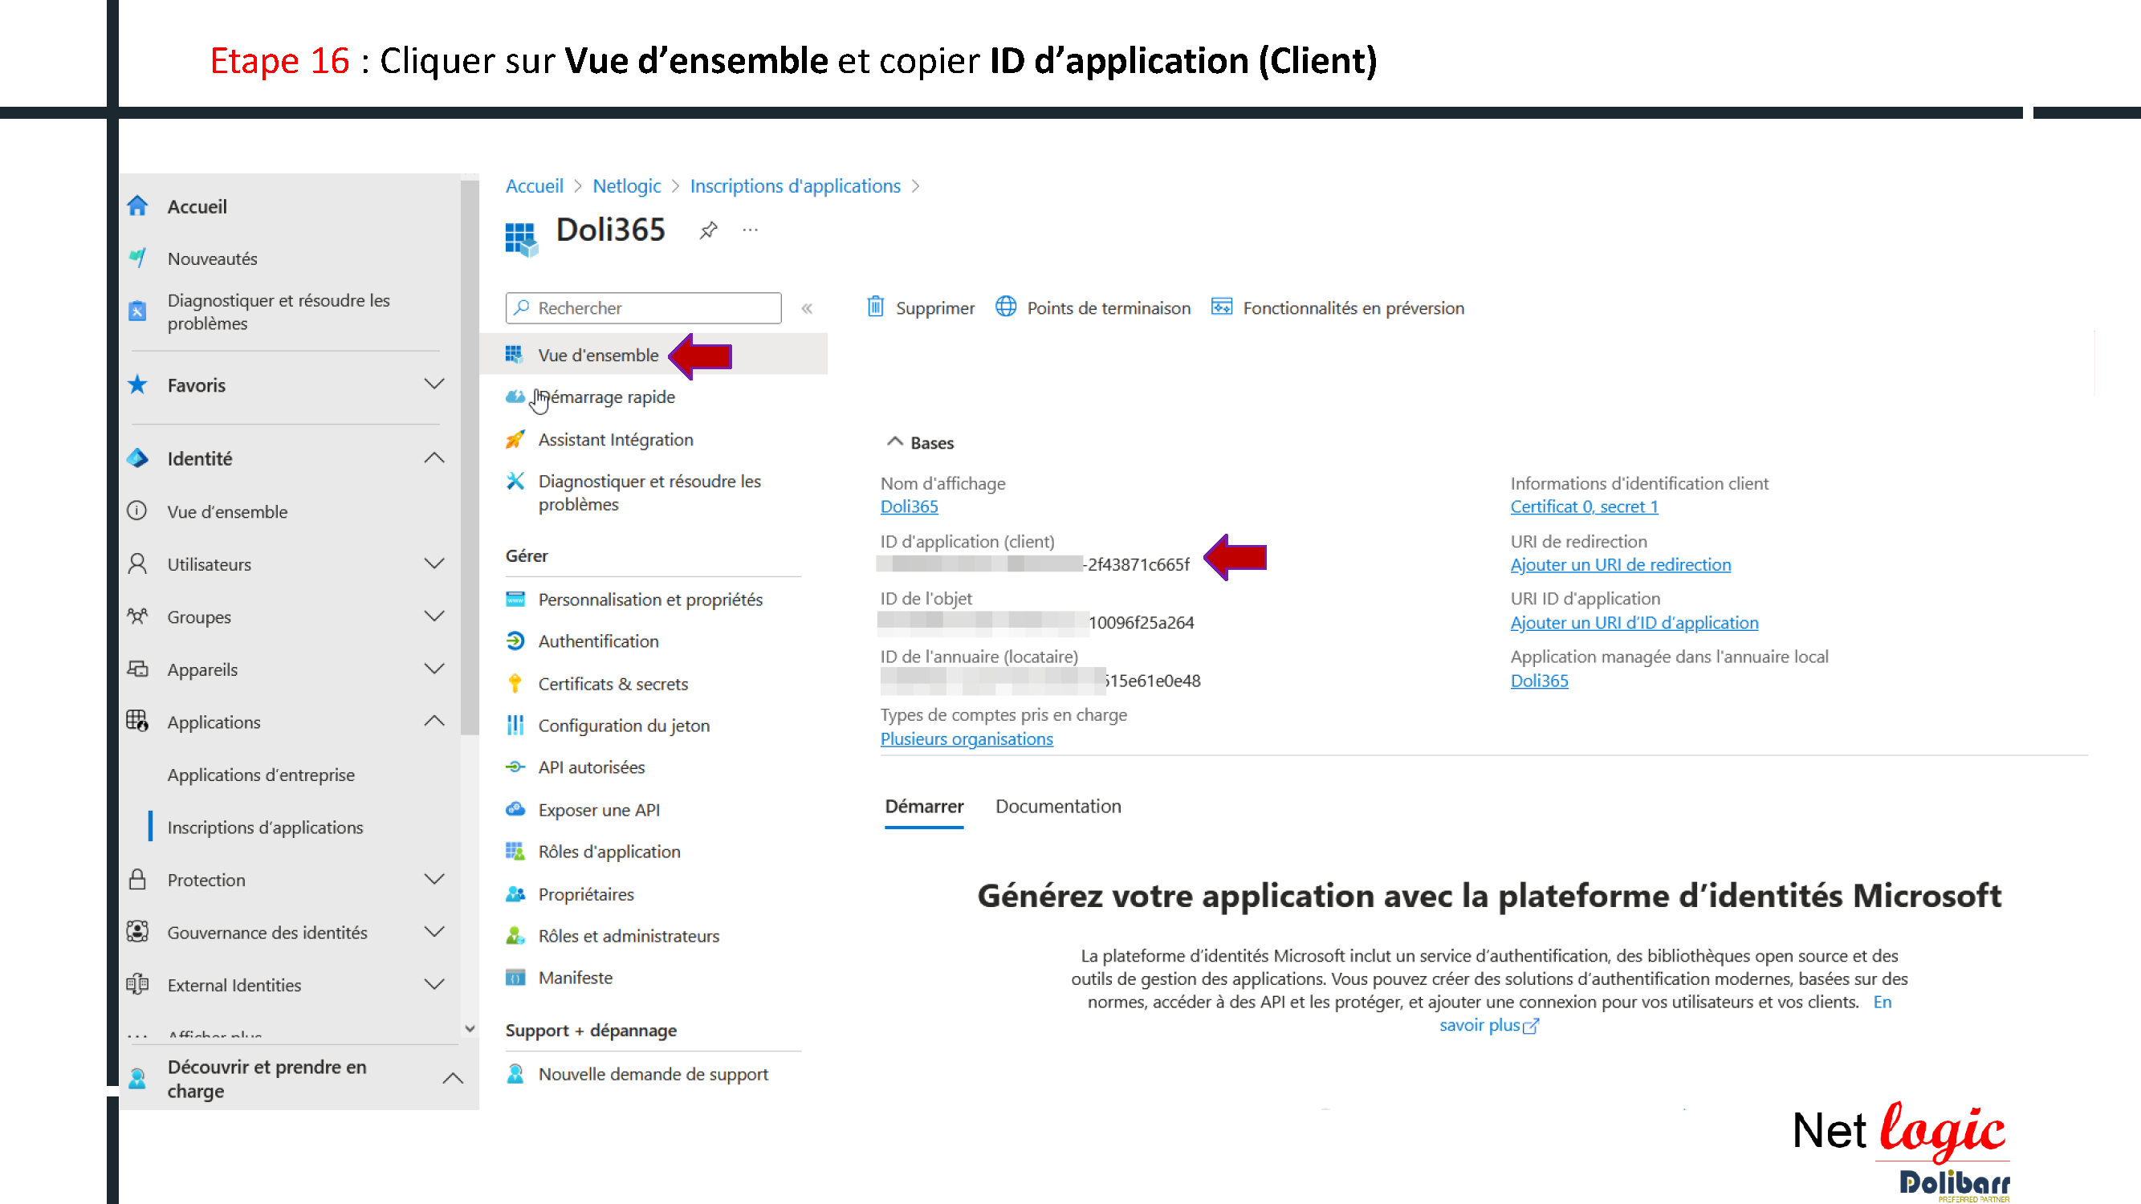Click the Fonctionnalités en préversion icon
The image size is (2141, 1204).
pos(1221,307)
